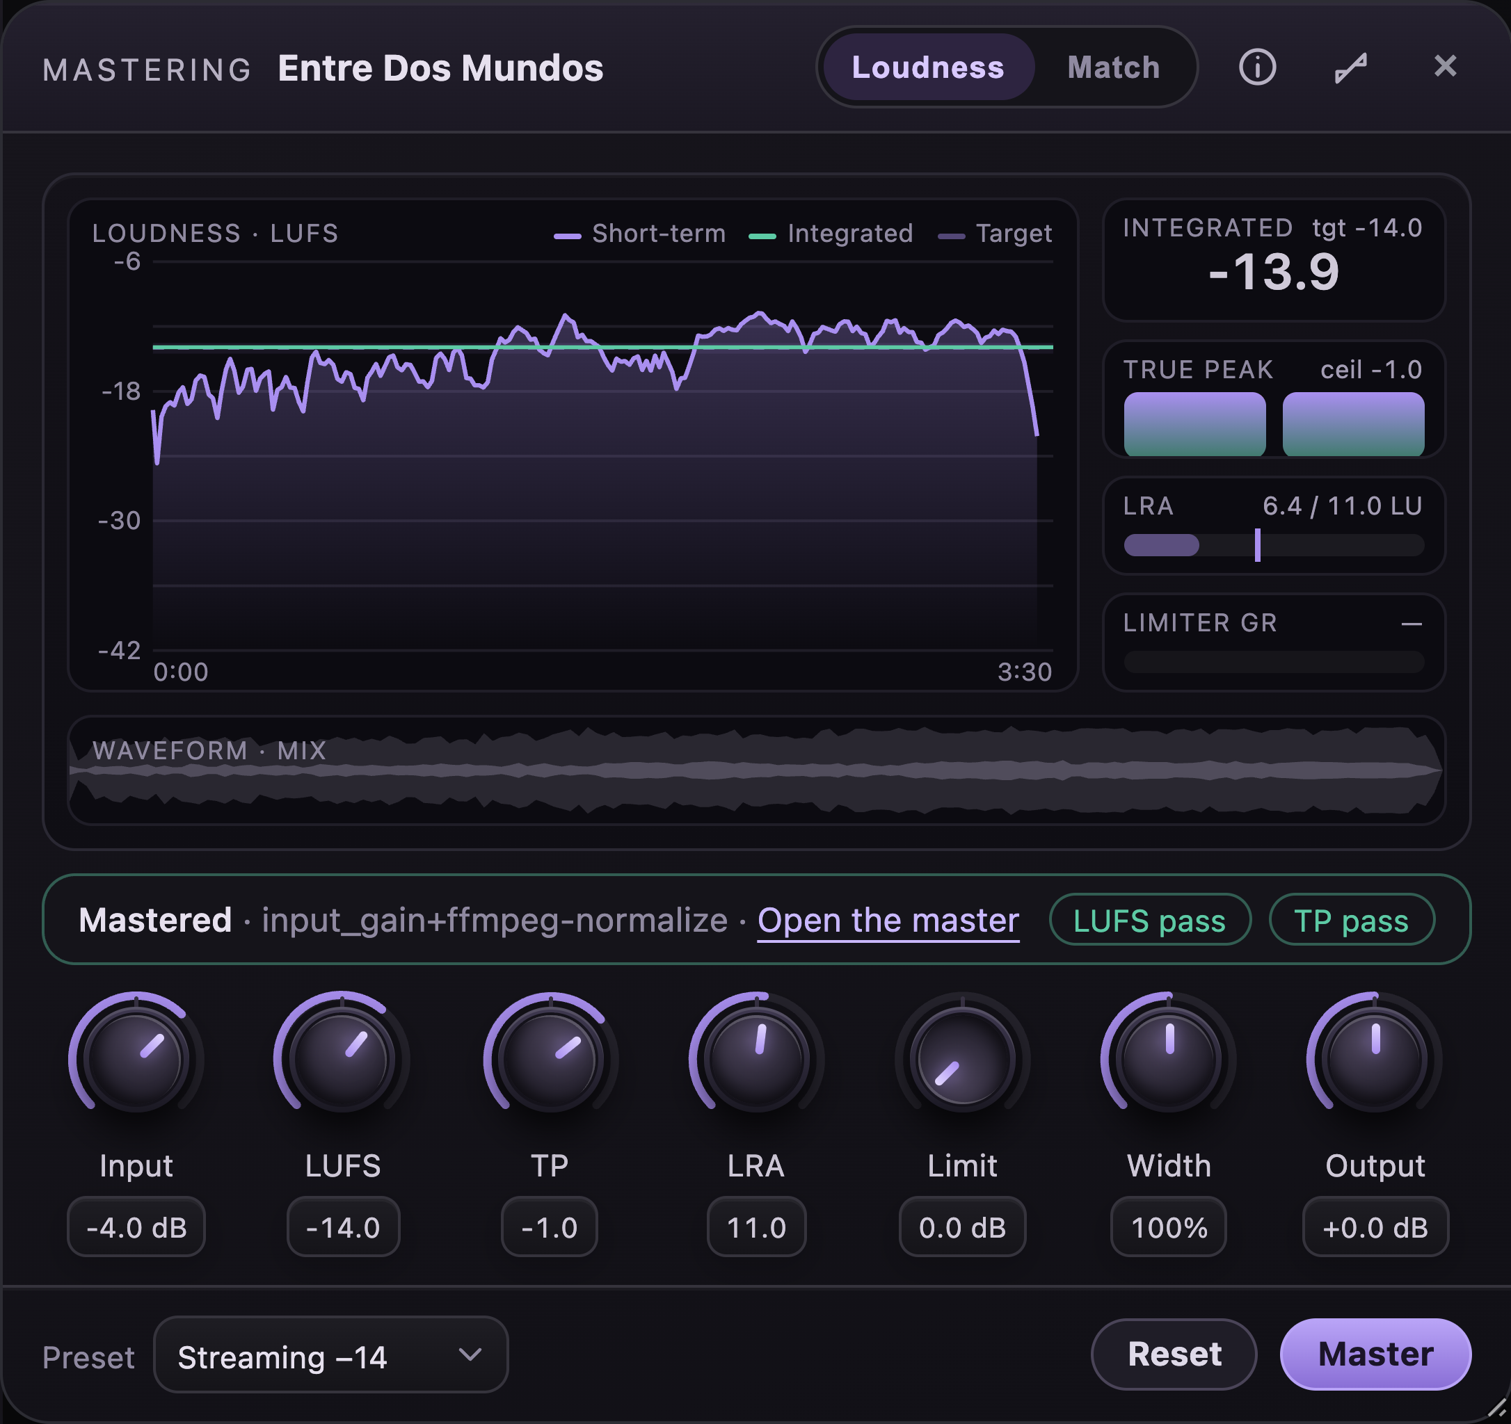The height and width of the screenshot is (1424, 1511).
Task: Close the mastering panel with X
Action: (x=1445, y=67)
